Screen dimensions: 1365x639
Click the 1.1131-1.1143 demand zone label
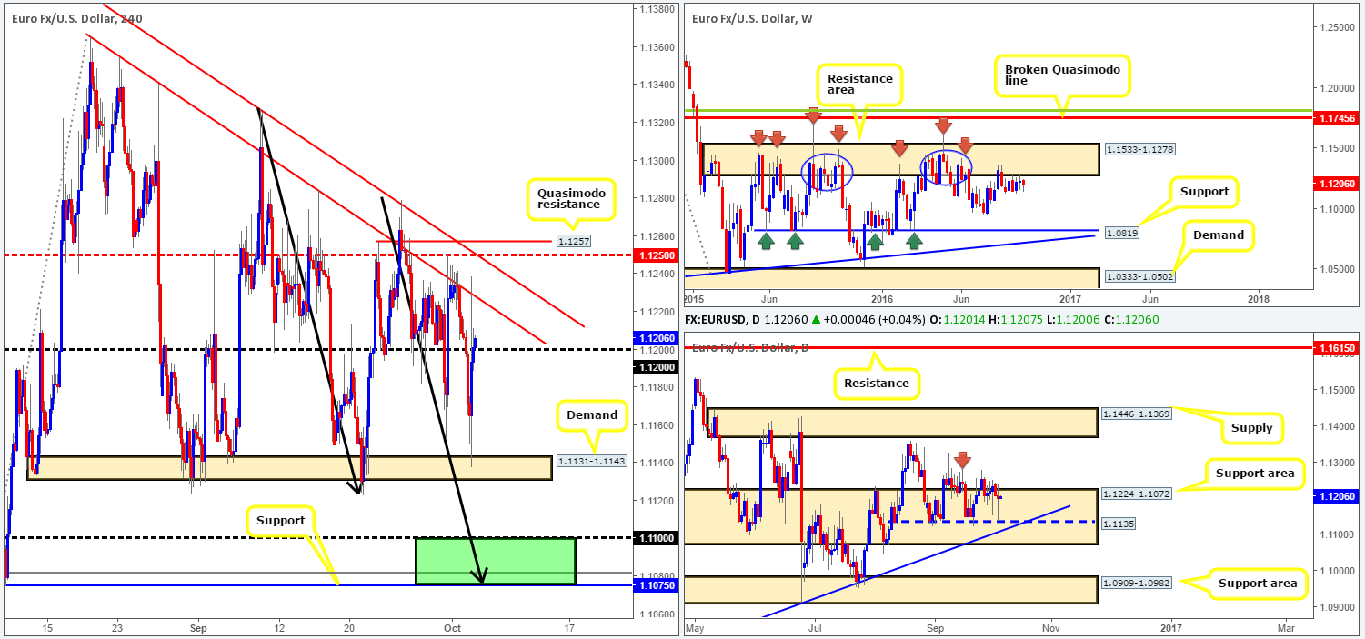(591, 461)
